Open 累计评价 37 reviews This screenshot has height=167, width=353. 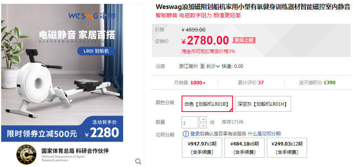tap(251, 82)
